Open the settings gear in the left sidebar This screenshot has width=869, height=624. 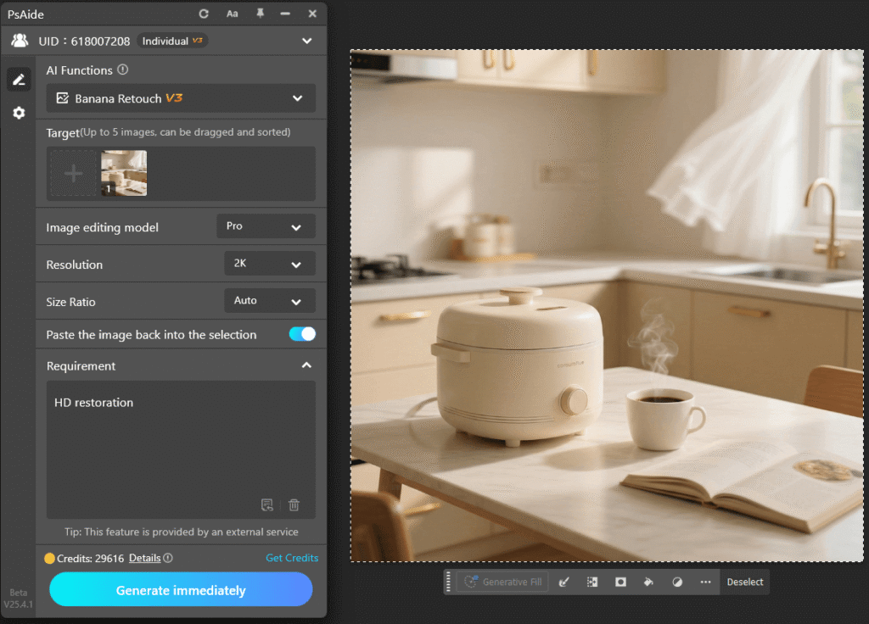coord(19,113)
